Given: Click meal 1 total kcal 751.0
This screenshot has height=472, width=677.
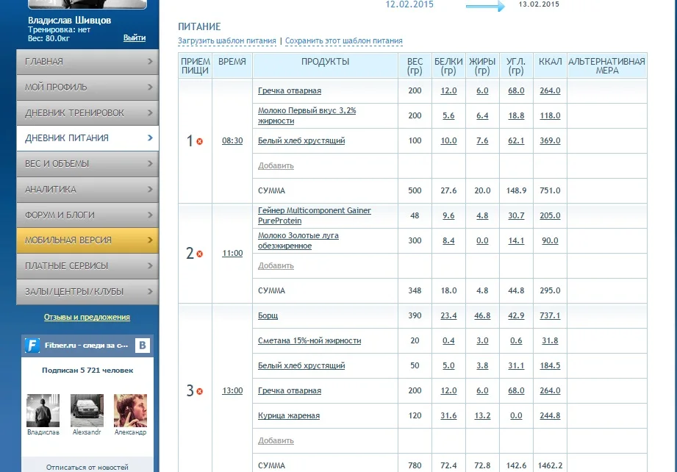Looking at the screenshot, I should point(550,190).
